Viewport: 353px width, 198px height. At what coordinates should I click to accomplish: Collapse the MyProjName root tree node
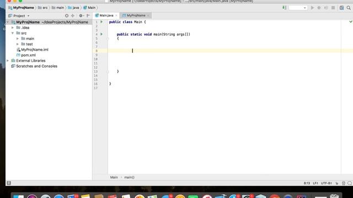point(8,22)
